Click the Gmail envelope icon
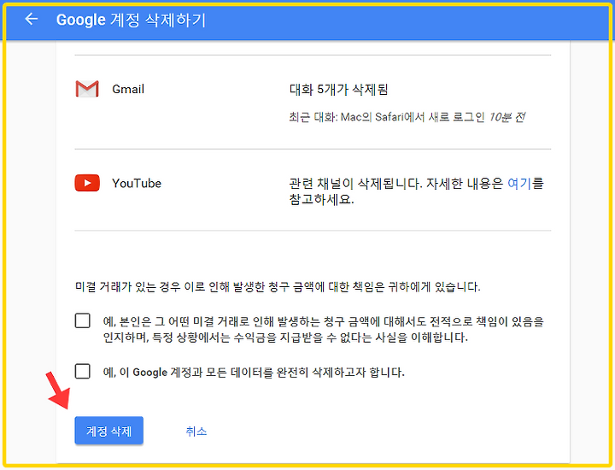This screenshot has height=470, width=615. (87, 89)
